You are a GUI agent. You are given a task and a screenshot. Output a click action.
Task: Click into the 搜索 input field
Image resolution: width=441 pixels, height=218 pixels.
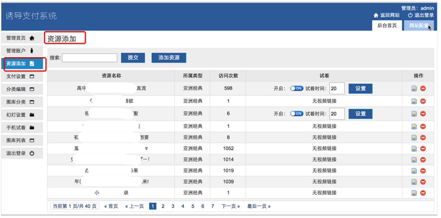pos(90,58)
